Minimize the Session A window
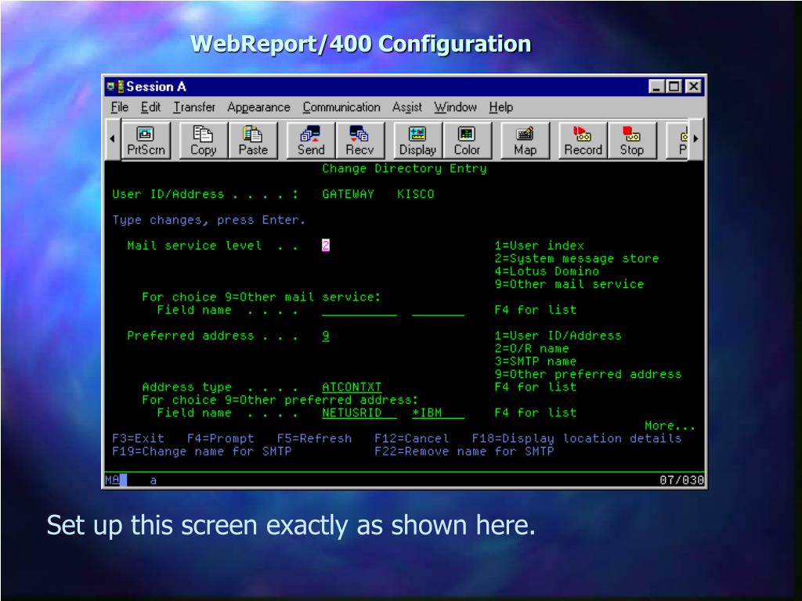This screenshot has height=601, width=802. tap(657, 86)
